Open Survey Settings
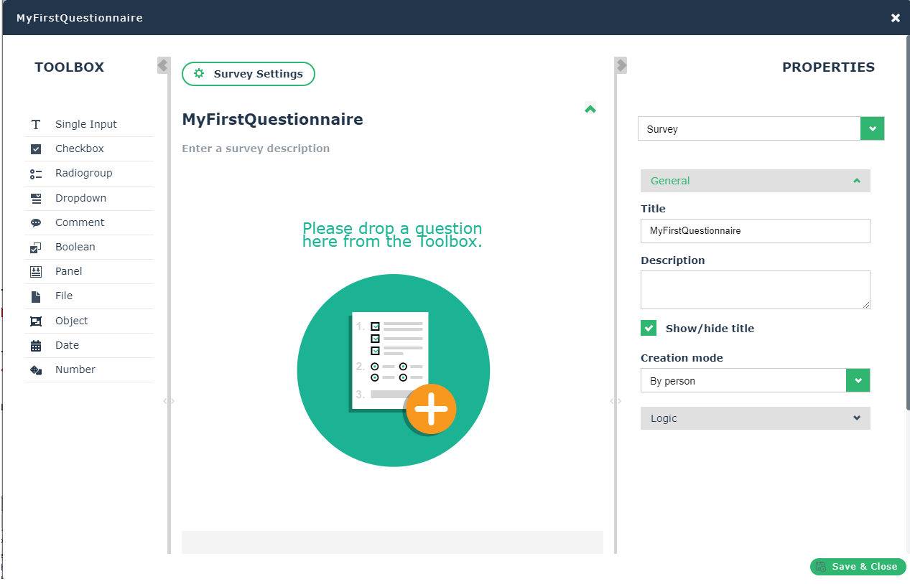 coord(249,74)
